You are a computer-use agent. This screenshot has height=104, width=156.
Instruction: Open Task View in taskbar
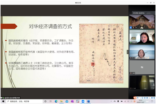click(51, 101)
